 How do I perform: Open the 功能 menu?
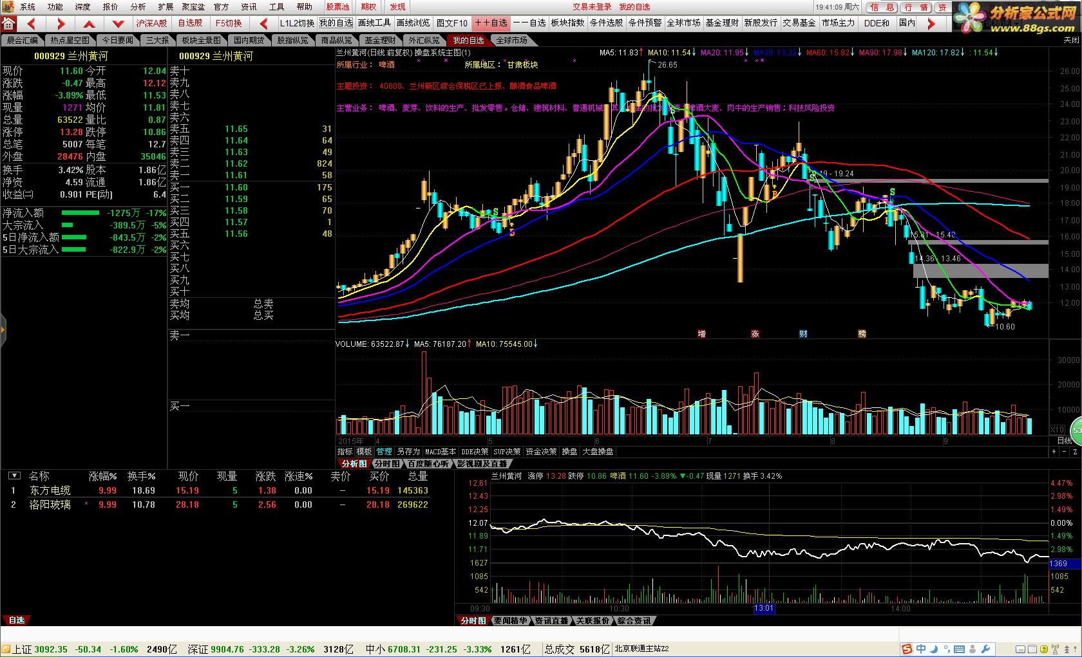55,7
